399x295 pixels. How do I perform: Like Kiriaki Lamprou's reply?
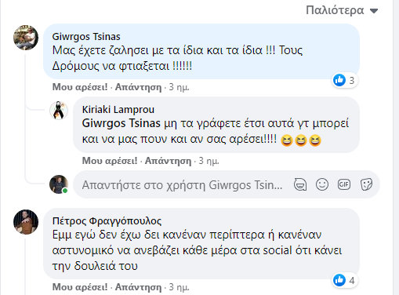(x=110, y=161)
